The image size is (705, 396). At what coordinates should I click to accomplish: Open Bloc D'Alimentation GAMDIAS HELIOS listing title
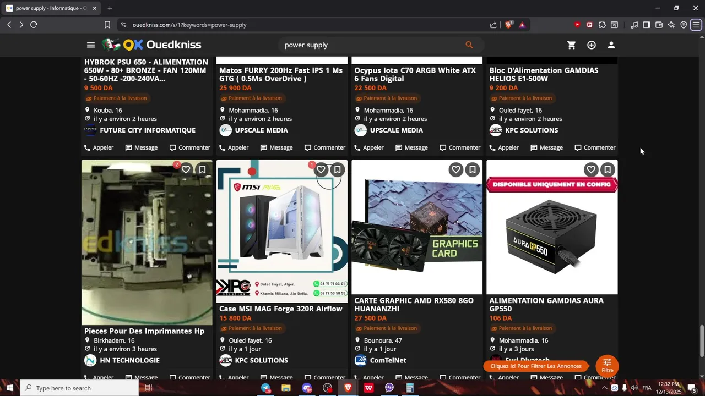click(x=544, y=74)
